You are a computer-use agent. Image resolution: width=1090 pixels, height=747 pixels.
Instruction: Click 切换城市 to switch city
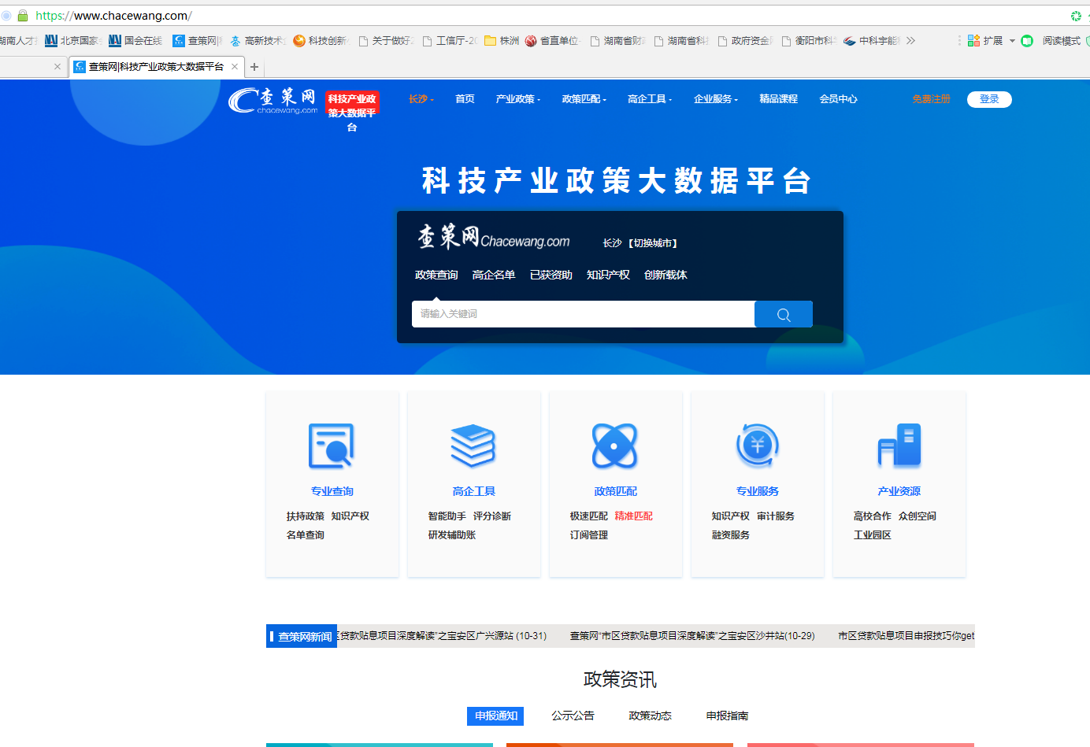pyautogui.click(x=654, y=243)
